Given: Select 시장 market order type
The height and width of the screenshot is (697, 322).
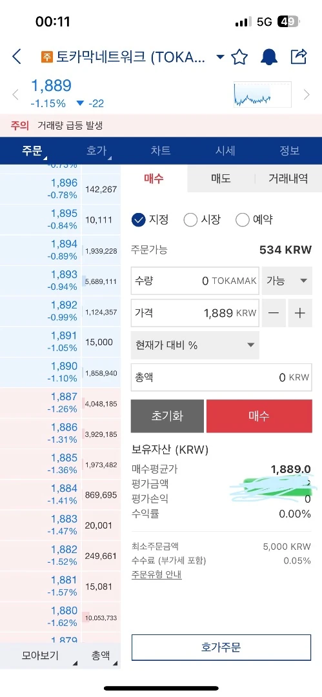Looking at the screenshot, I should [203, 219].
